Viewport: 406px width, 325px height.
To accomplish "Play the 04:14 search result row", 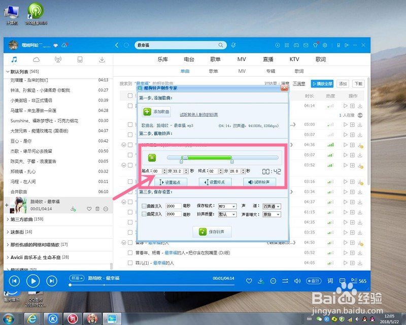I will (345, 106).
